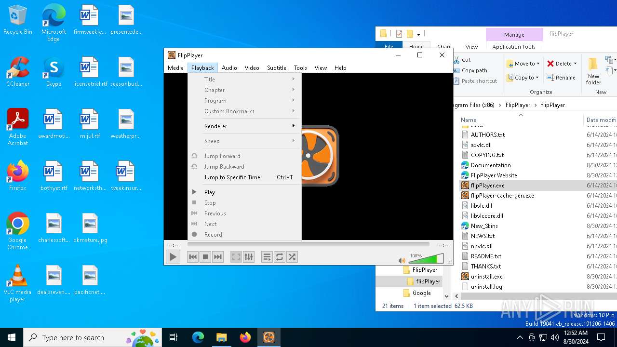Viewport: 617px width, 347px height.
Task: Select flipPlayer.exe in Explorer list
Action: [x=487, y=186]
